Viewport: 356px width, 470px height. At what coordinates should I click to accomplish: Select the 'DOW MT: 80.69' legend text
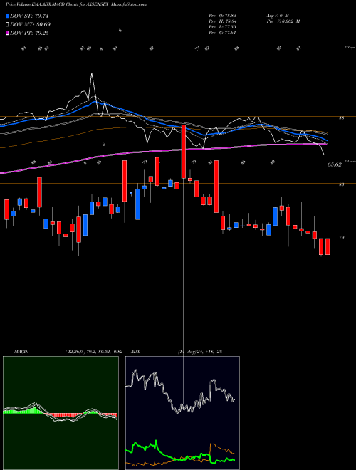point(30,25)
